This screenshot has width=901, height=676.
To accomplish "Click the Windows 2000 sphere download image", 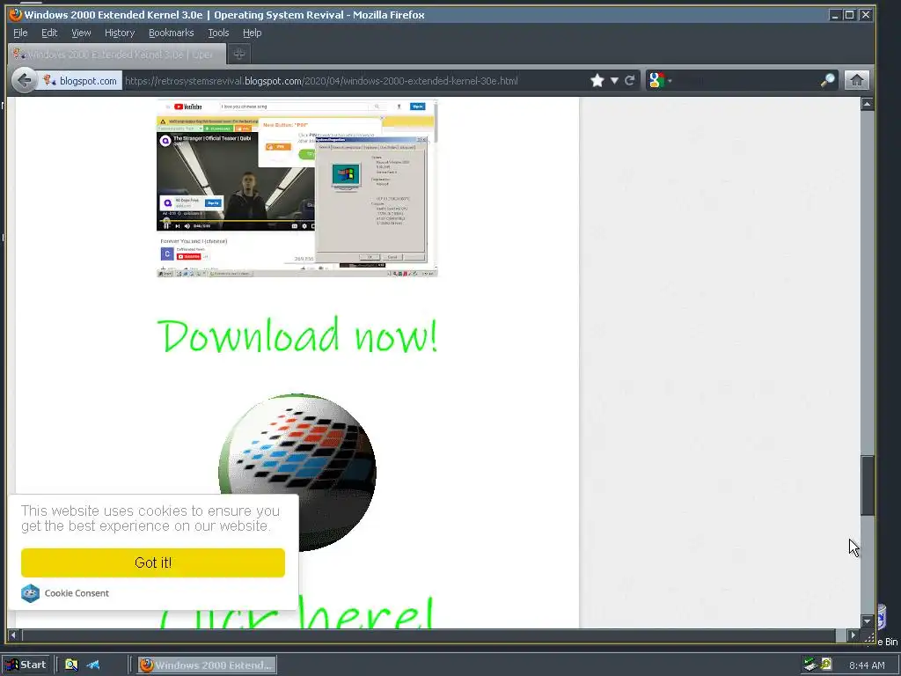I will [297, 472].
